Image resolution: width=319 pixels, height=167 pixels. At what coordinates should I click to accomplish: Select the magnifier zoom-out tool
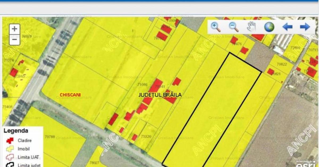click(234, 27)
